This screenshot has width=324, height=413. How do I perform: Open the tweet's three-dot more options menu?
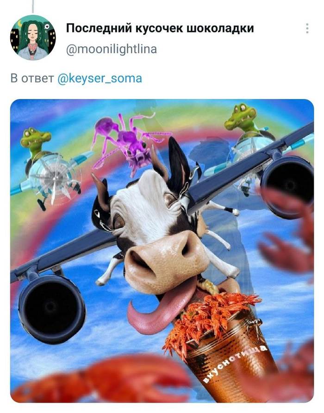pos(307,29)
